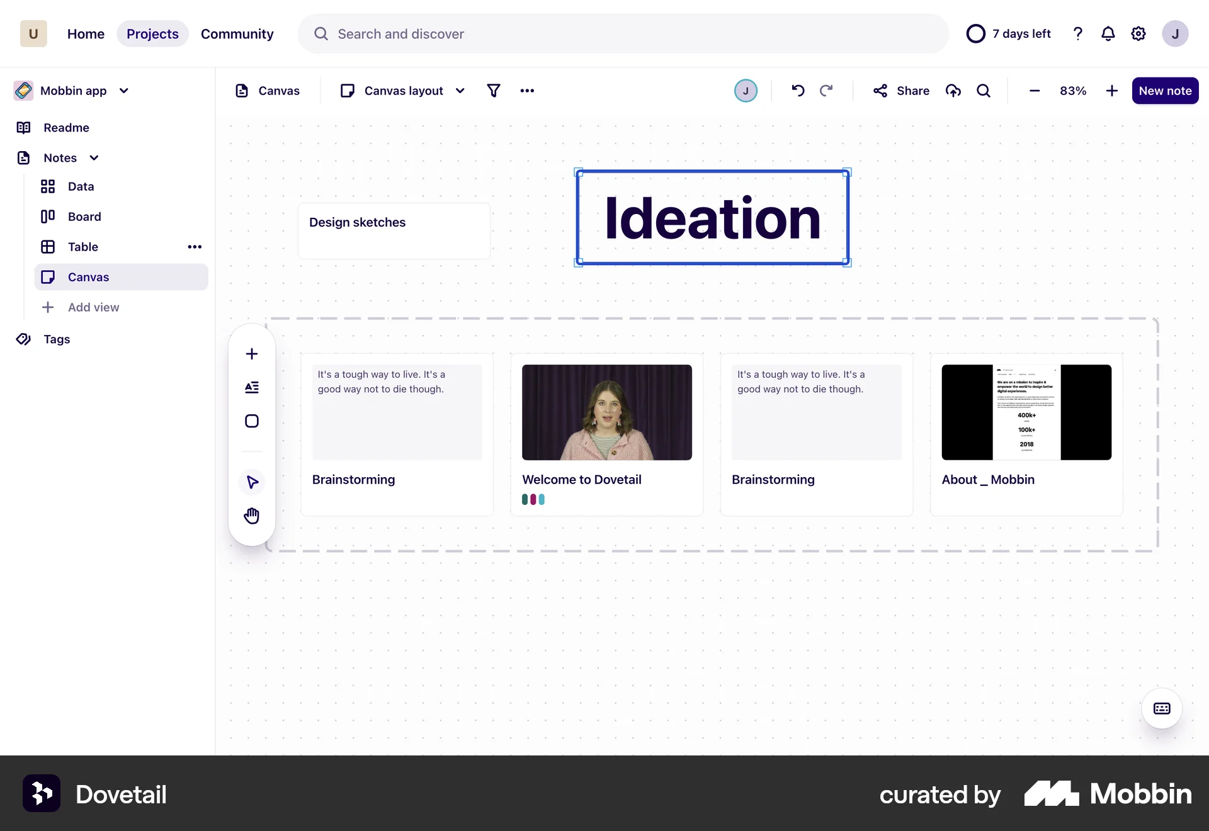Select the text tool on the canvas toolbar

click(x=251, y=387)
